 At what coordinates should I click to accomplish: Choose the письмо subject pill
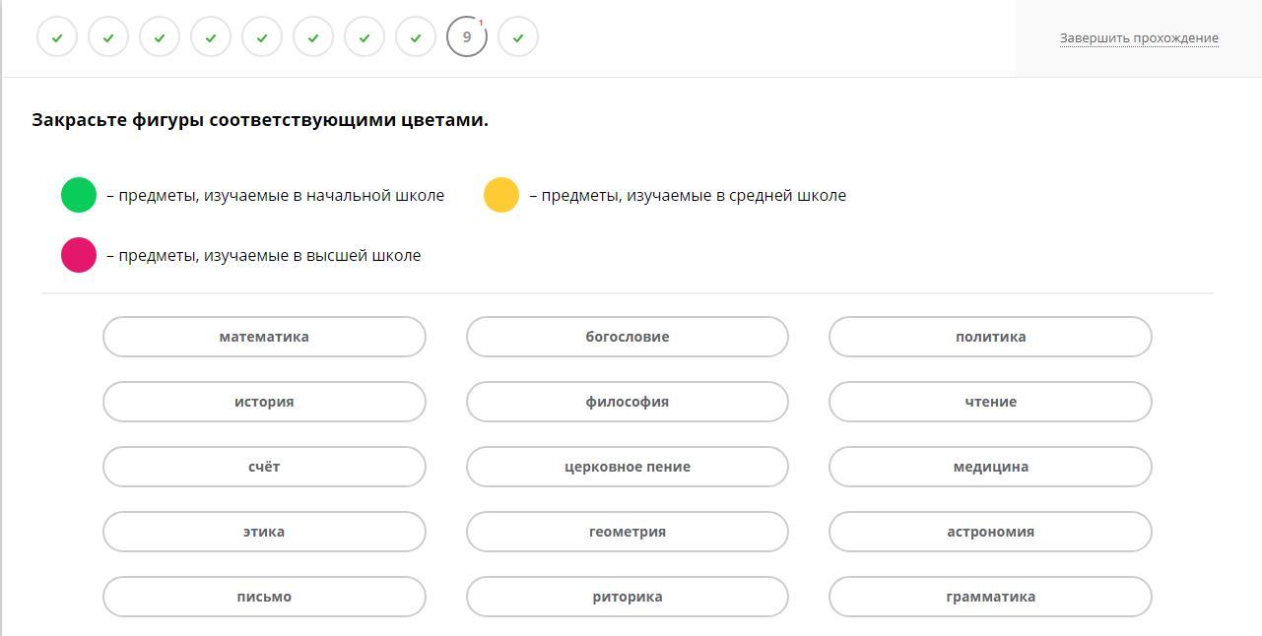pyautogui.click(x=264, y=597)
